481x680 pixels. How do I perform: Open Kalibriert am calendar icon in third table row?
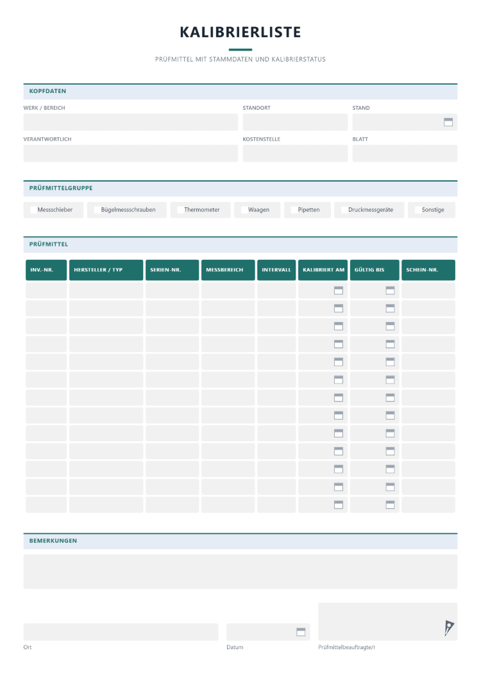pyautogui.click(x=339, y=326)
